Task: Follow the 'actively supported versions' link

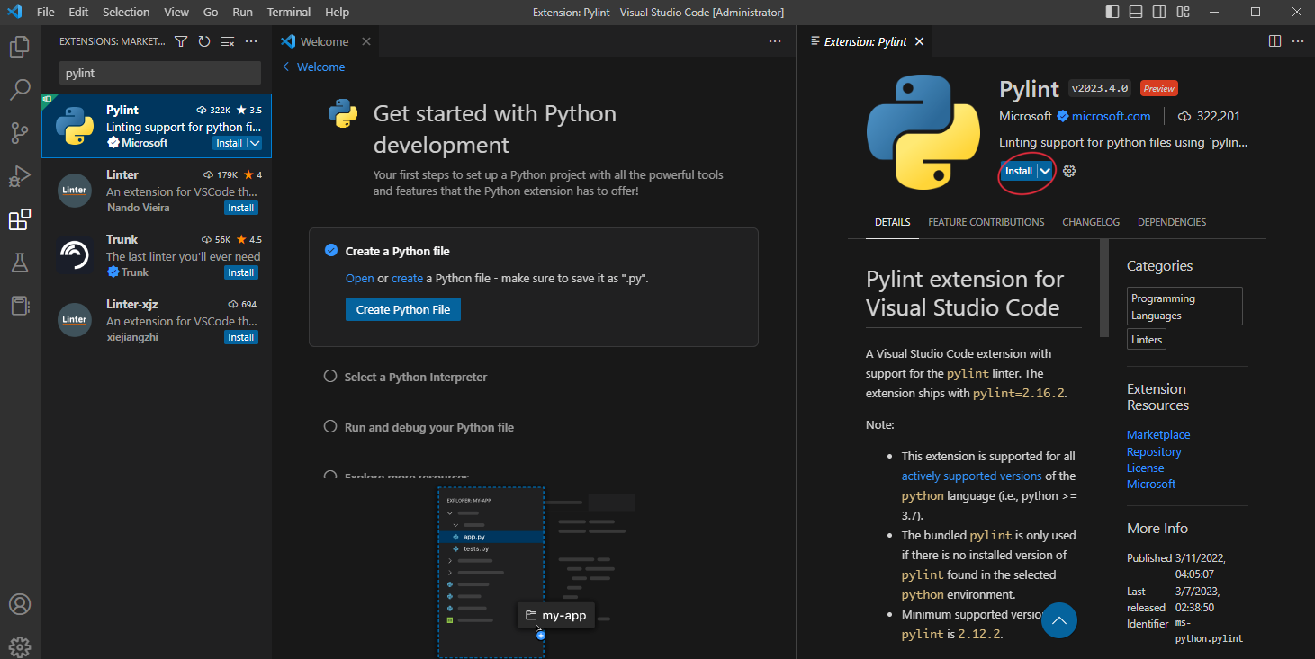Action: click(x=971, y=476)
